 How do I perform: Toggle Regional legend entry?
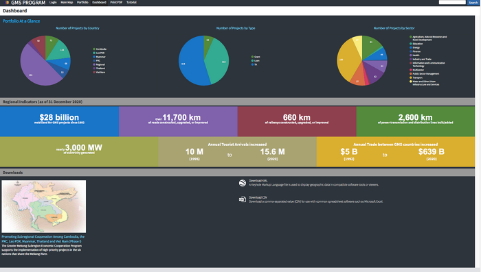pyautogui.click(x=99, y=64)
